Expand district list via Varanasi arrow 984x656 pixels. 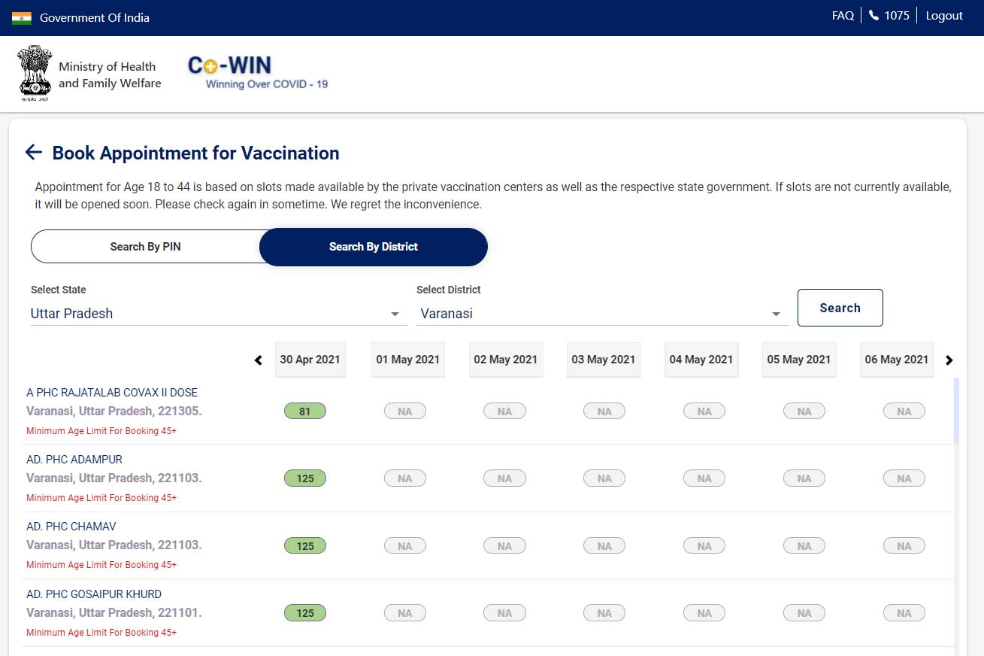pos(777,314)
